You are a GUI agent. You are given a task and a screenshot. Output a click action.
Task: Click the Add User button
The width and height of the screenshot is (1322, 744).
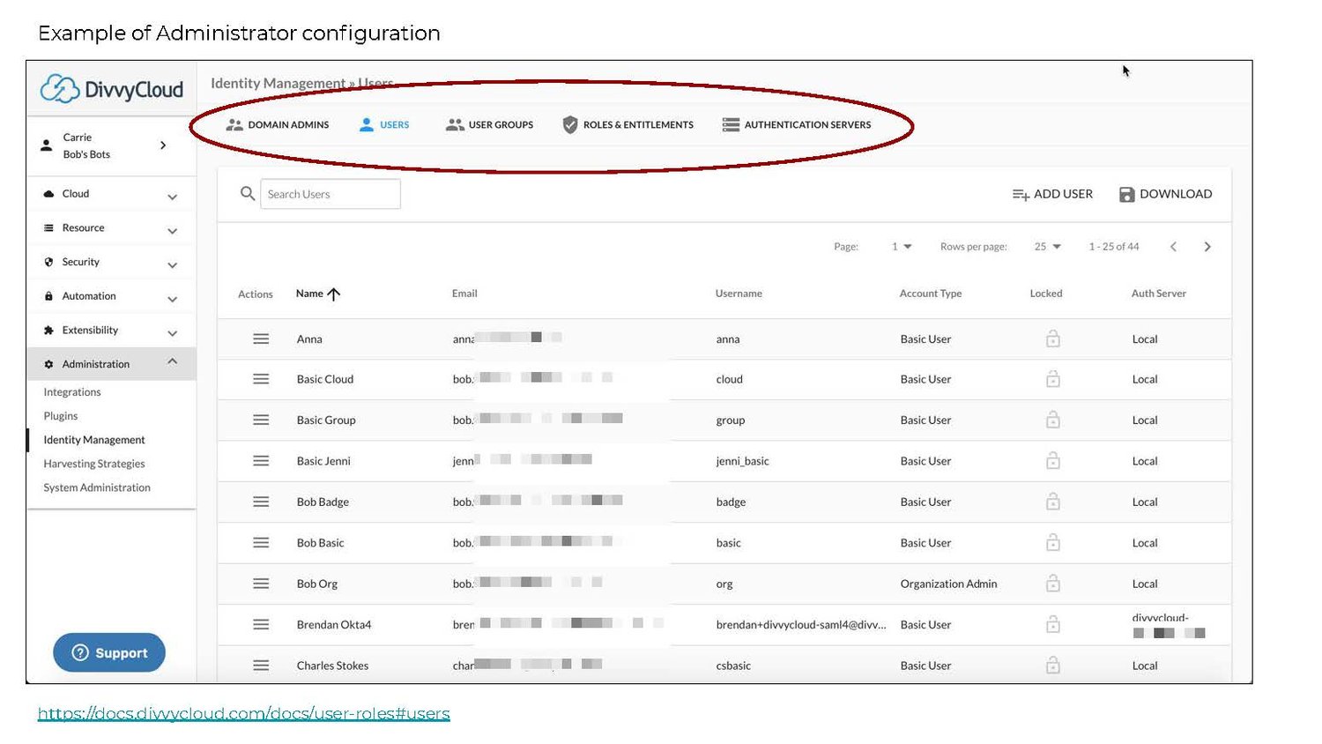click(1052, 194)
